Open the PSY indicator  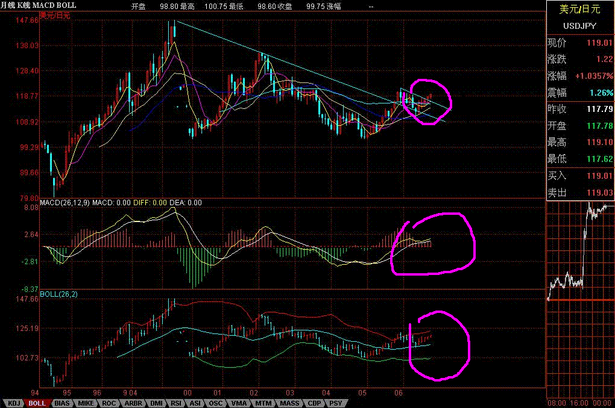pyautogui.click(x=336, y=403)
